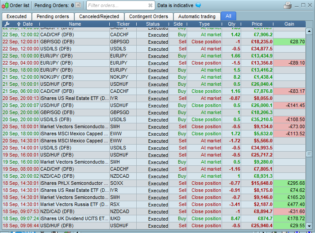Screen dimensions: 315x233
Task: Click the £477.40 gain cell for RSX
Action: 289,204
